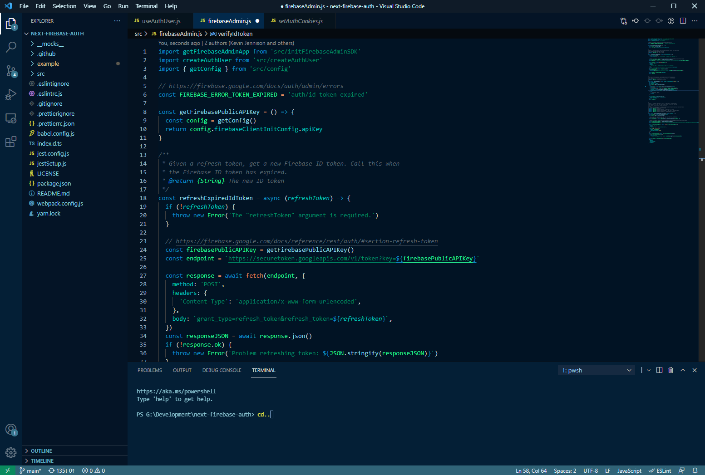This screenshot has width=705, height=475.
Task: Maximize the panel with up chevron
Action: (683, 370)
